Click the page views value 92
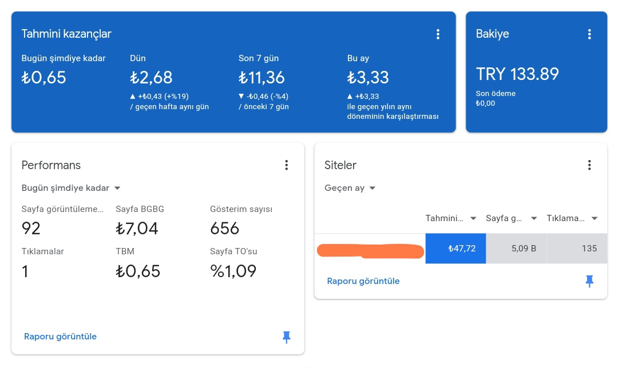The width and height of the screenshot is (618, 368). (31, 228)
